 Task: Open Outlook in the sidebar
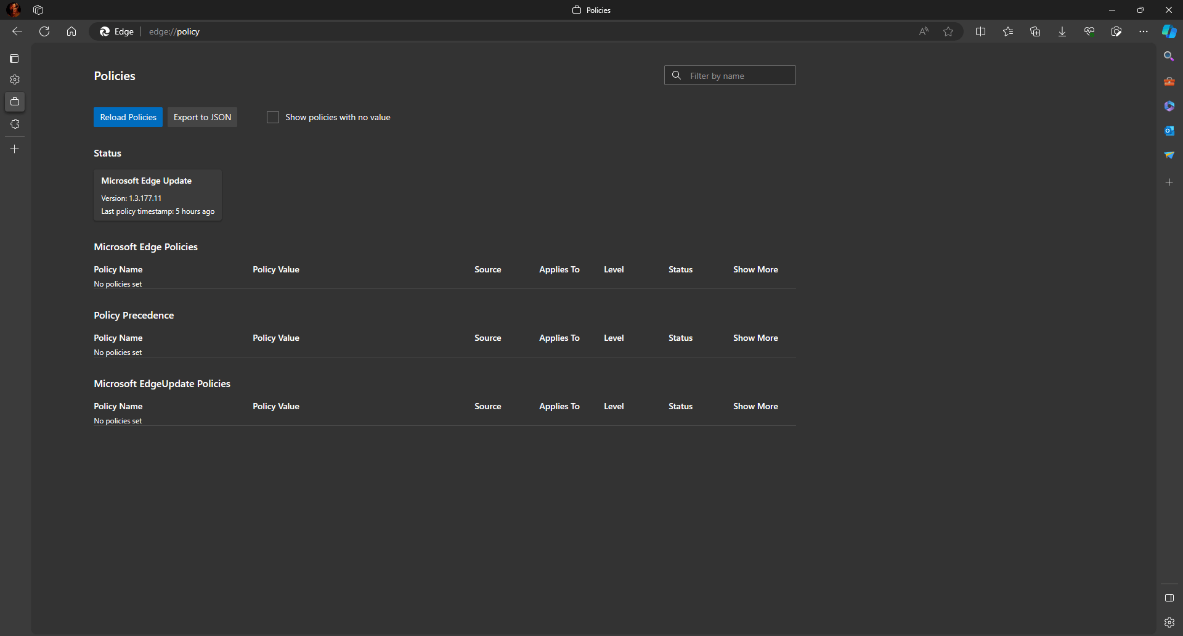[1169, 131]
